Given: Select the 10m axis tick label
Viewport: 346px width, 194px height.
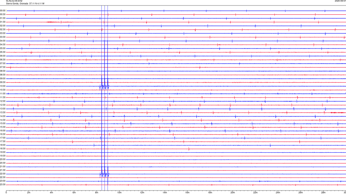Looking at the screenshot, I should click(x=119, y=193).
